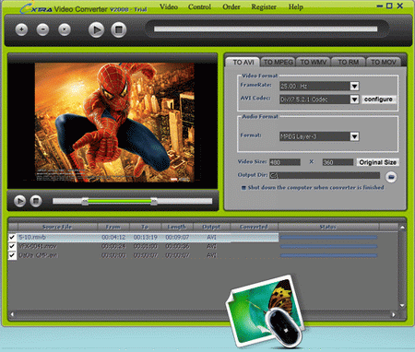Open the Order menu
415x352 pixels.
point(231,6)
